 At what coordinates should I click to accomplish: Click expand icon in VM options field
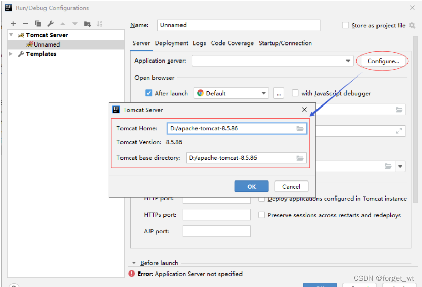[399, 131]
